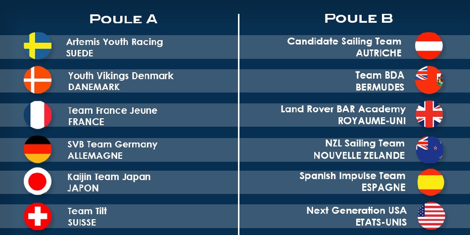
Task: Click the Spain flag icon
Action: 431,182
